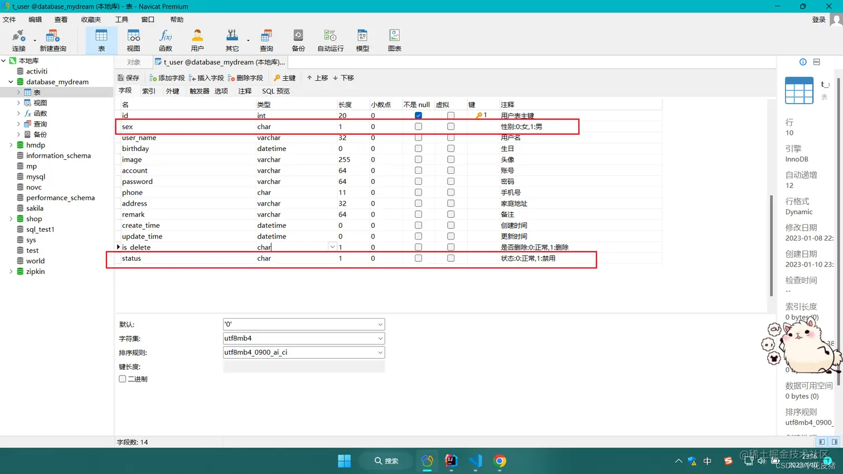Click the taskbar 搜索 (Search) box
This screenshot has width=843, height=474.
click(386, 461)
